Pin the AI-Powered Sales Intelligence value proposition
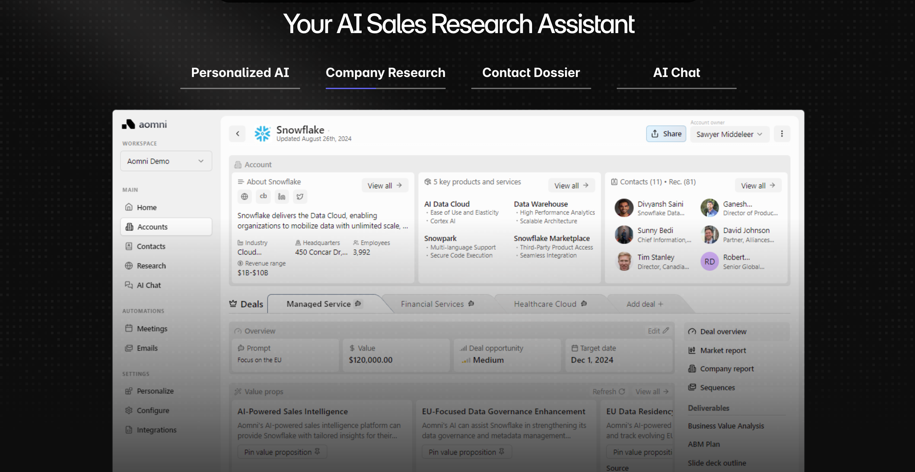Image resolution: width=915 pixels, height=472 pixels. click(x=282, y=451)
